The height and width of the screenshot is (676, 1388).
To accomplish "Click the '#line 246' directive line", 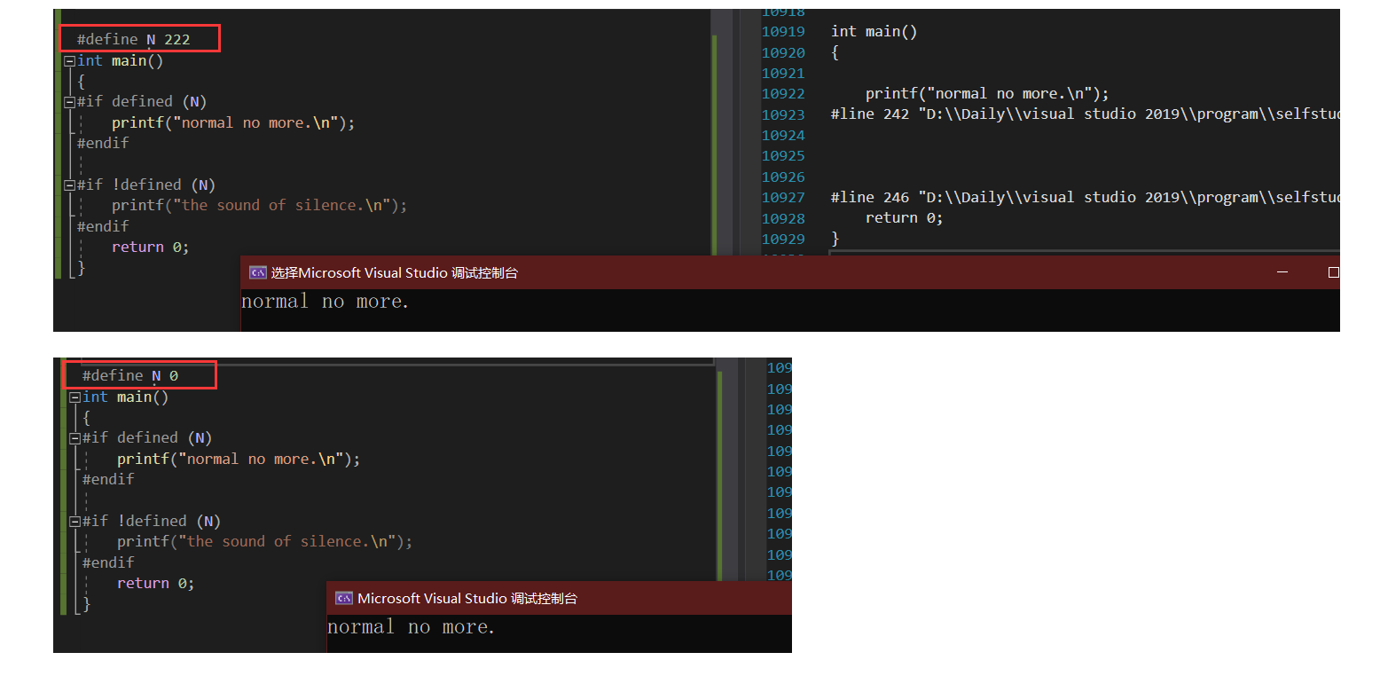I will point(1085,197).
